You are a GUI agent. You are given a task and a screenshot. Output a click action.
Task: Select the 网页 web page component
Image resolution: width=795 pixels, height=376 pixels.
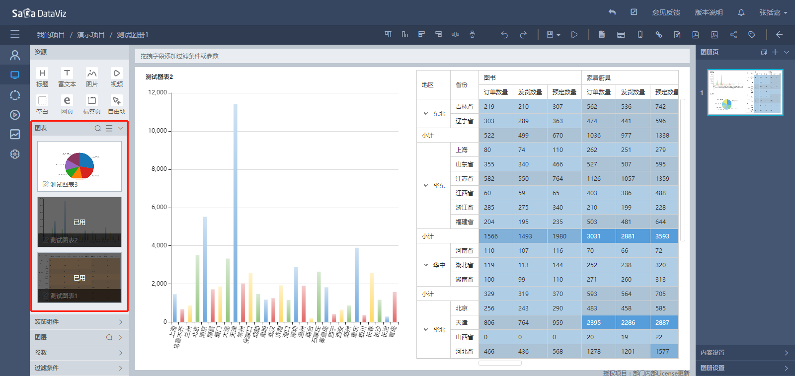pos(67,105)
